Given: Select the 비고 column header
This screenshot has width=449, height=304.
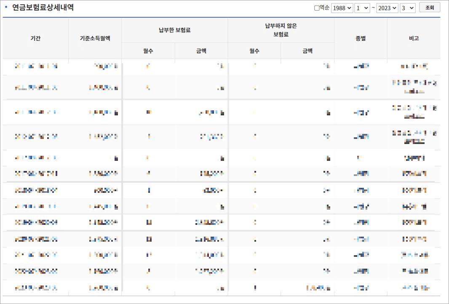Looking at the screenshot, I should coord(414,38).
